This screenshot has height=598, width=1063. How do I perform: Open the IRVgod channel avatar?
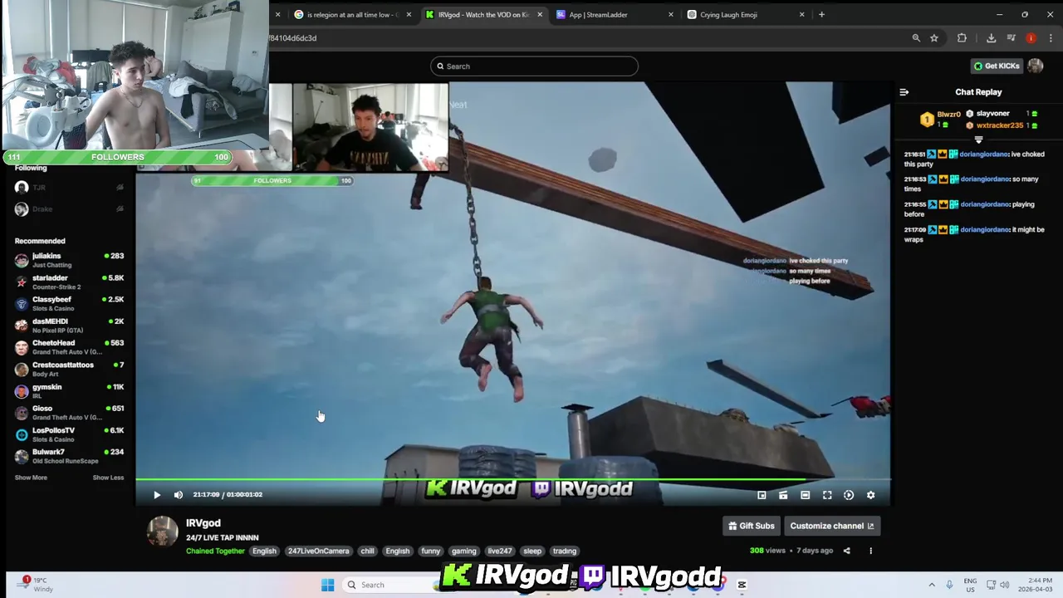tap(163, 532)
